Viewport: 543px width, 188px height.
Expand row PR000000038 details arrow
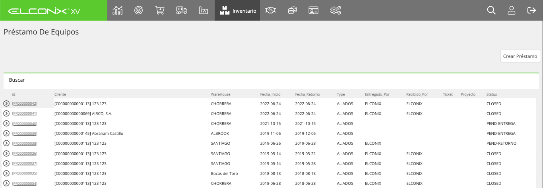click(x=6, y=143)
